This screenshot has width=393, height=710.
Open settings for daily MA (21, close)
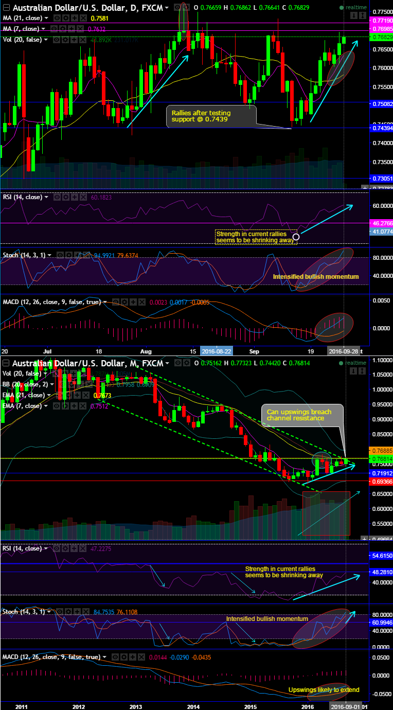tap(66, 18)
